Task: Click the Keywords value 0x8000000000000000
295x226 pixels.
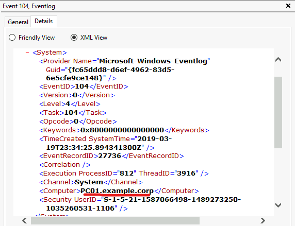Action: (x=122, y=130)
